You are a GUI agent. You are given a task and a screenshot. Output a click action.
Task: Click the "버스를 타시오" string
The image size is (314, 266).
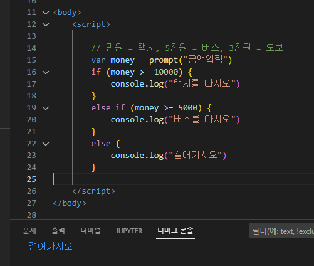coord(202,119)
